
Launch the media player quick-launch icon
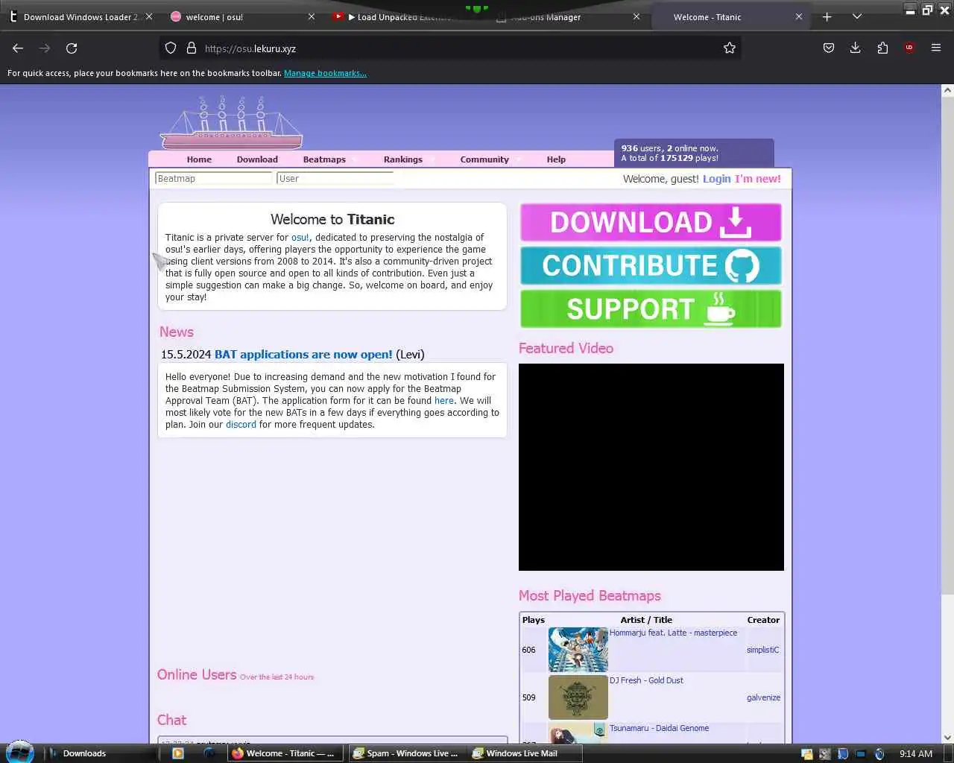177,753
